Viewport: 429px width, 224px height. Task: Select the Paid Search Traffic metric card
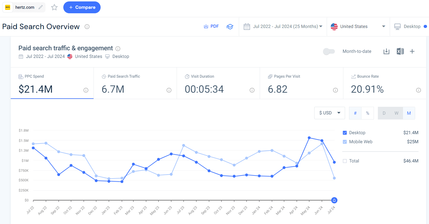pos(135,83)
